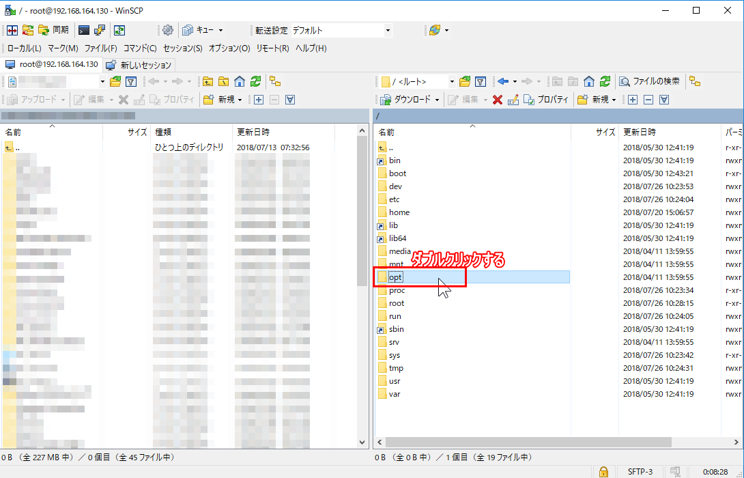Select the home folder in remote list

point(399,212)
